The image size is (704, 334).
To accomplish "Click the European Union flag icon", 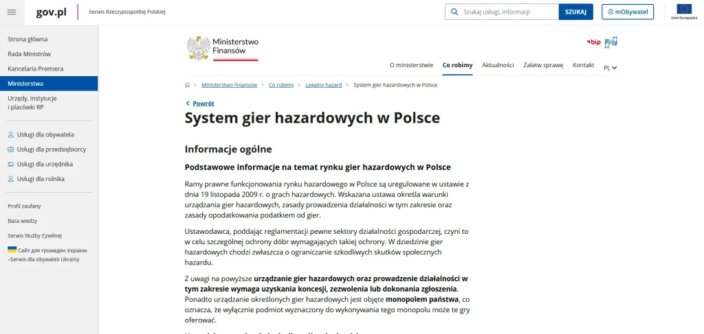I will click(x=684, y=10).
